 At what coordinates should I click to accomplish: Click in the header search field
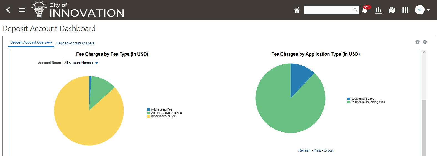coord(328,10)
